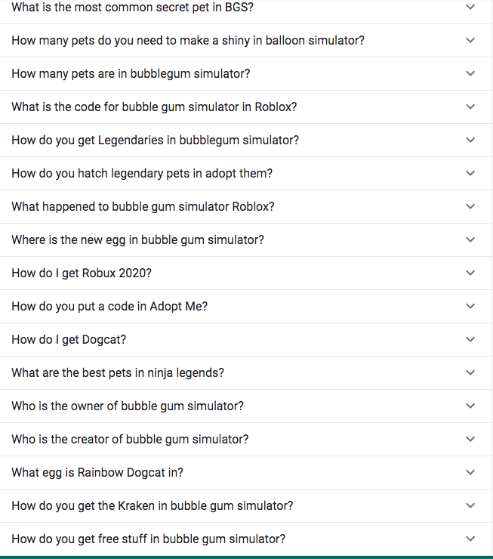Image resolution: width=493 pixels, height=559 pixels.
Task: Expand "What is the most common secret pet in BGS?"
Action: (132, 8)
